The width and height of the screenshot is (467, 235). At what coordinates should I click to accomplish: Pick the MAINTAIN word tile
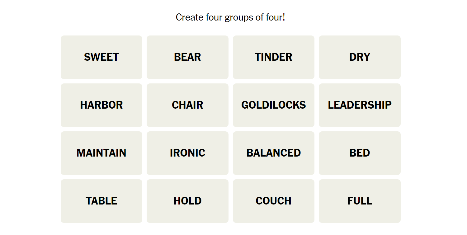tap(101, 153)
